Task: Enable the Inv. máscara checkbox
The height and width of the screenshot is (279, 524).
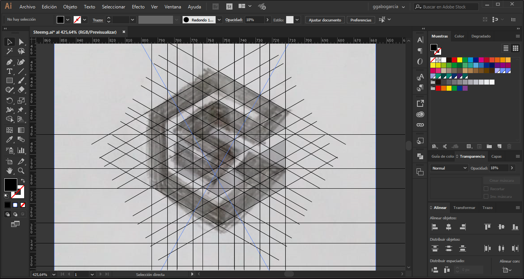Action: pyautogui.click(x=486, y=196)
